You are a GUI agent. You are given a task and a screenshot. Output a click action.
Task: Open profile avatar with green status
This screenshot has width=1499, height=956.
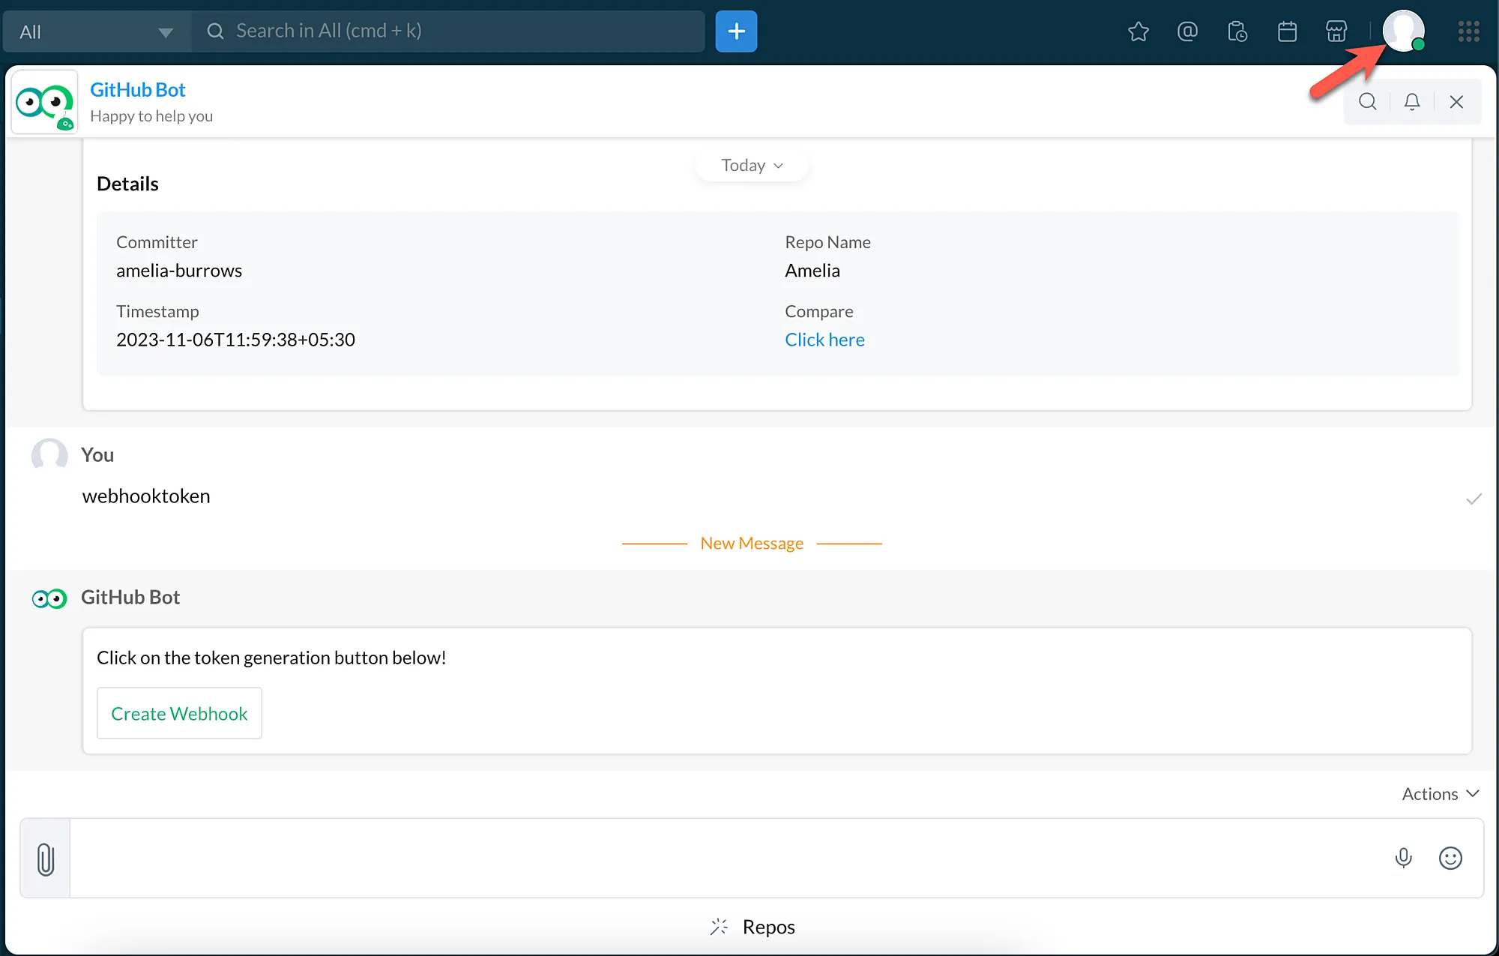[x=1403, y=31]
